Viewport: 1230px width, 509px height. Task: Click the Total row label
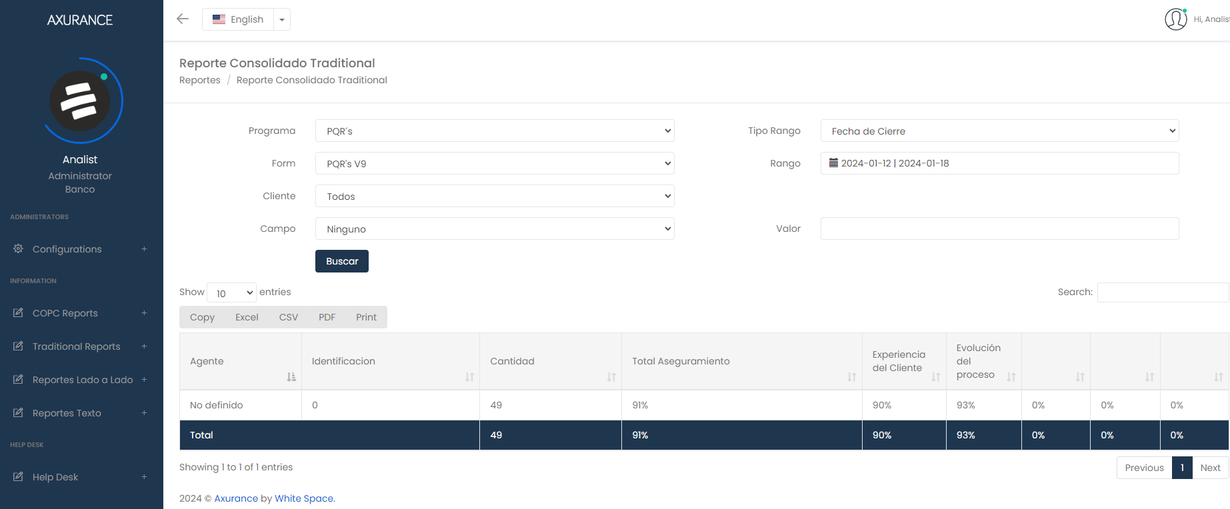click(x=201, y=435)
